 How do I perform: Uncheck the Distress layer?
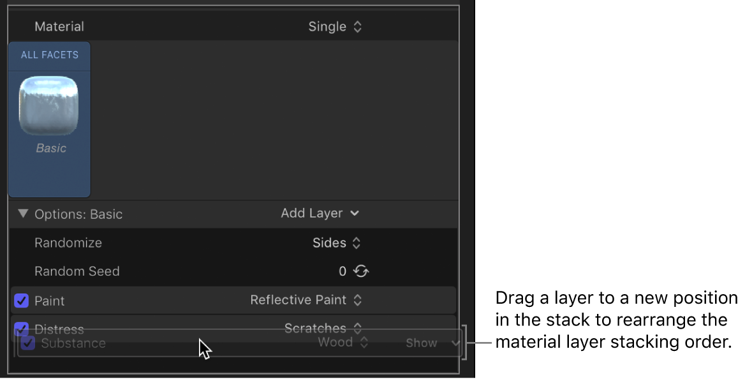22,329
